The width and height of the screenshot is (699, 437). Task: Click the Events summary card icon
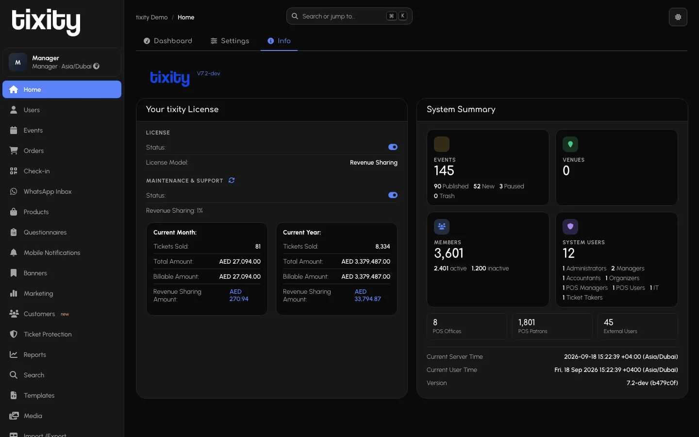pyautogui.click(x=441, y=144)
